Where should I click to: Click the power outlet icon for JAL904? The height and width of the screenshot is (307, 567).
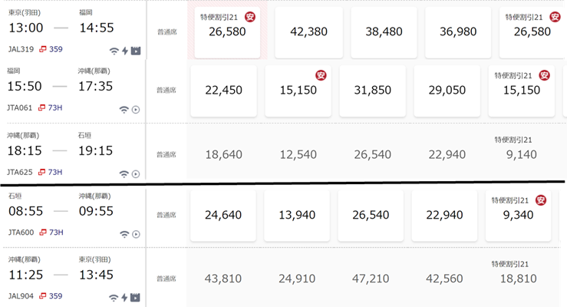(125, 297)
